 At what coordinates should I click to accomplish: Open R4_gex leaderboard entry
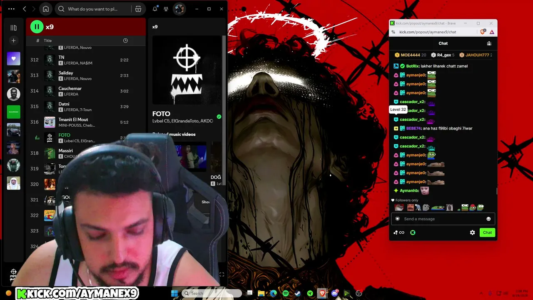[443, 55]
